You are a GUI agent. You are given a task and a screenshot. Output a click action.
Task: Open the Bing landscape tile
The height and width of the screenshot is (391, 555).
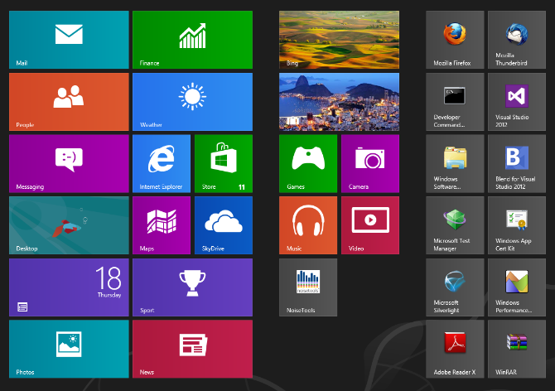tap(339, 40)
